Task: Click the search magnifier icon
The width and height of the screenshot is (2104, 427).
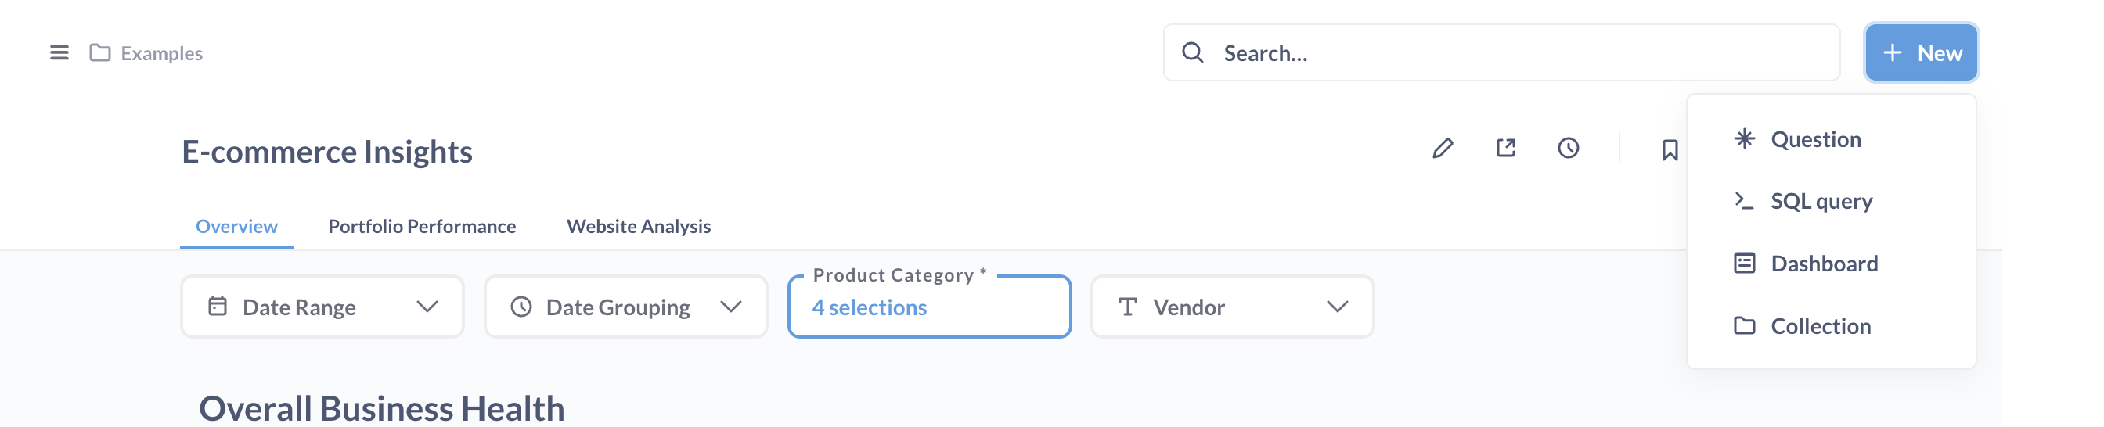Action: pyautogui.click(x=1192, y=53)
